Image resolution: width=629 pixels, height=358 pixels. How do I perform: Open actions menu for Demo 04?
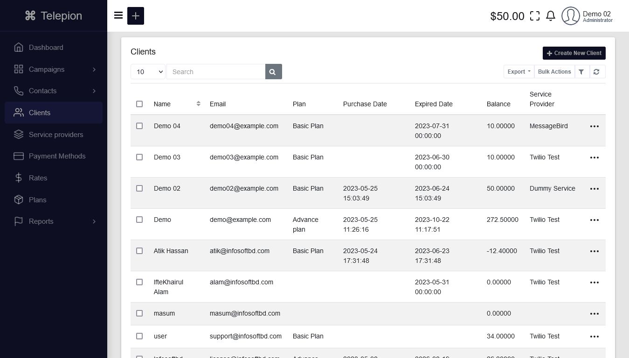coord(594,126)
